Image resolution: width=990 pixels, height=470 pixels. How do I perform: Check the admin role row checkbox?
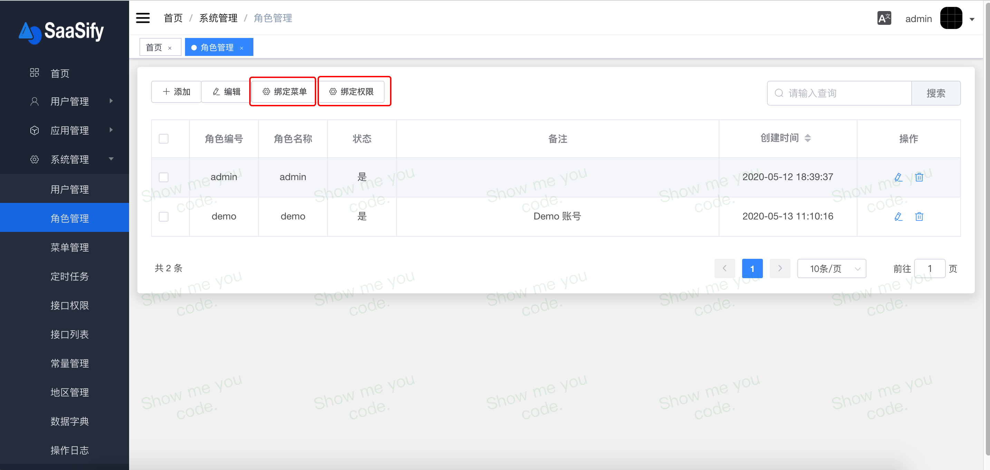click(164, 177)
